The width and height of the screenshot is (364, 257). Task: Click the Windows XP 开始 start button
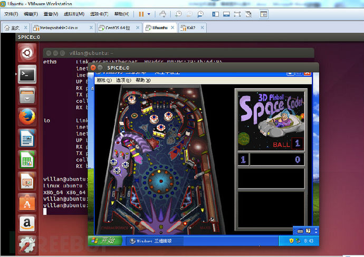[105, 241]
